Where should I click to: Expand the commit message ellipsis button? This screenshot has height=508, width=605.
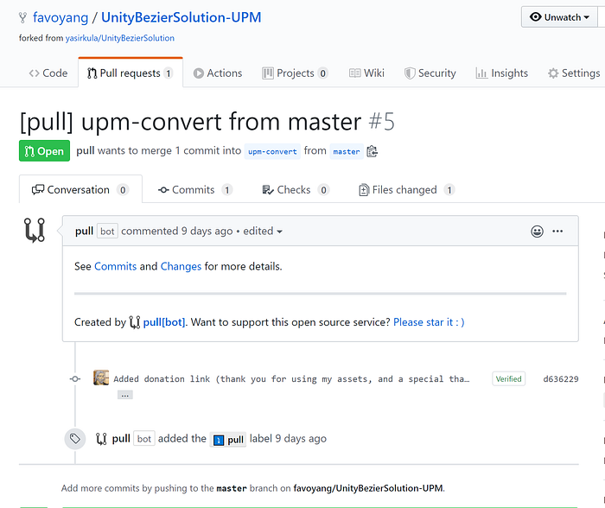click(125, 395)
